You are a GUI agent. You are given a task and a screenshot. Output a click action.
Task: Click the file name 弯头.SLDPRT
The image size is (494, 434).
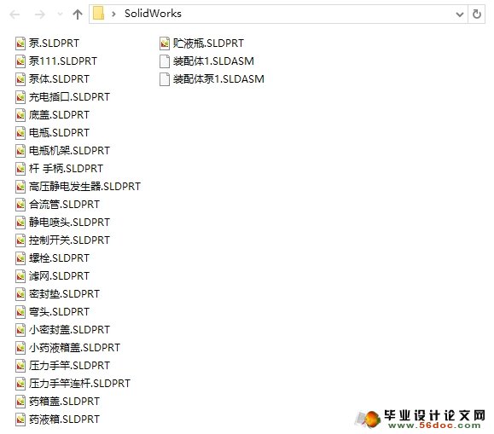point(59,312)
